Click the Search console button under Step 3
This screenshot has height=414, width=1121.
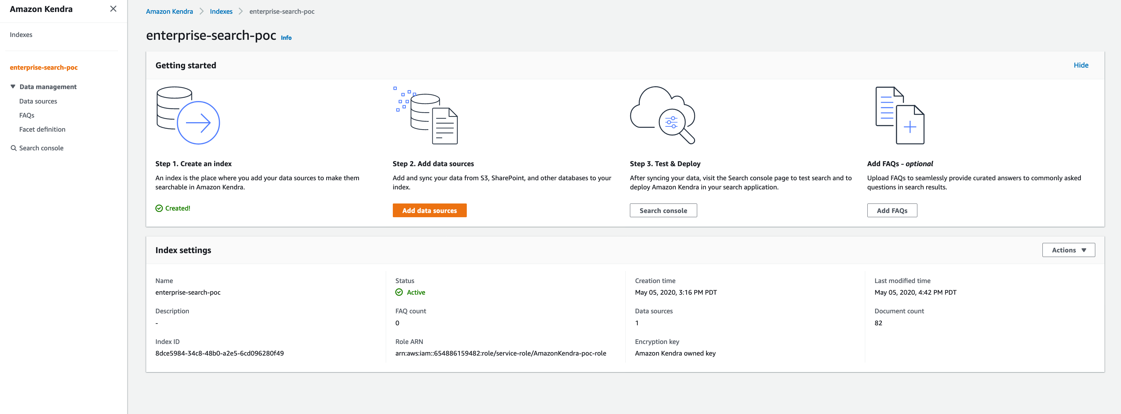tap(663, 211)
